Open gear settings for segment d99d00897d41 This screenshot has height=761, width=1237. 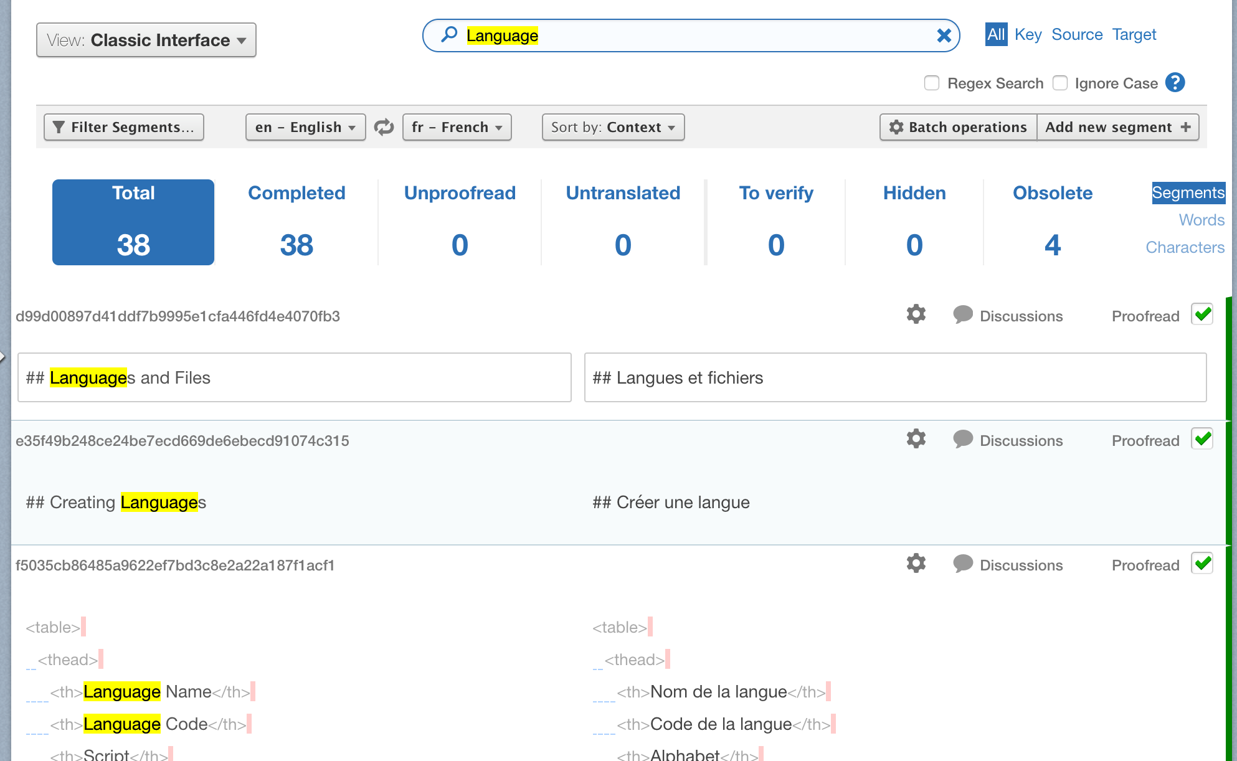(x=916, y=314)
